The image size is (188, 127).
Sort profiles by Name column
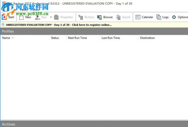click(25, 38)
